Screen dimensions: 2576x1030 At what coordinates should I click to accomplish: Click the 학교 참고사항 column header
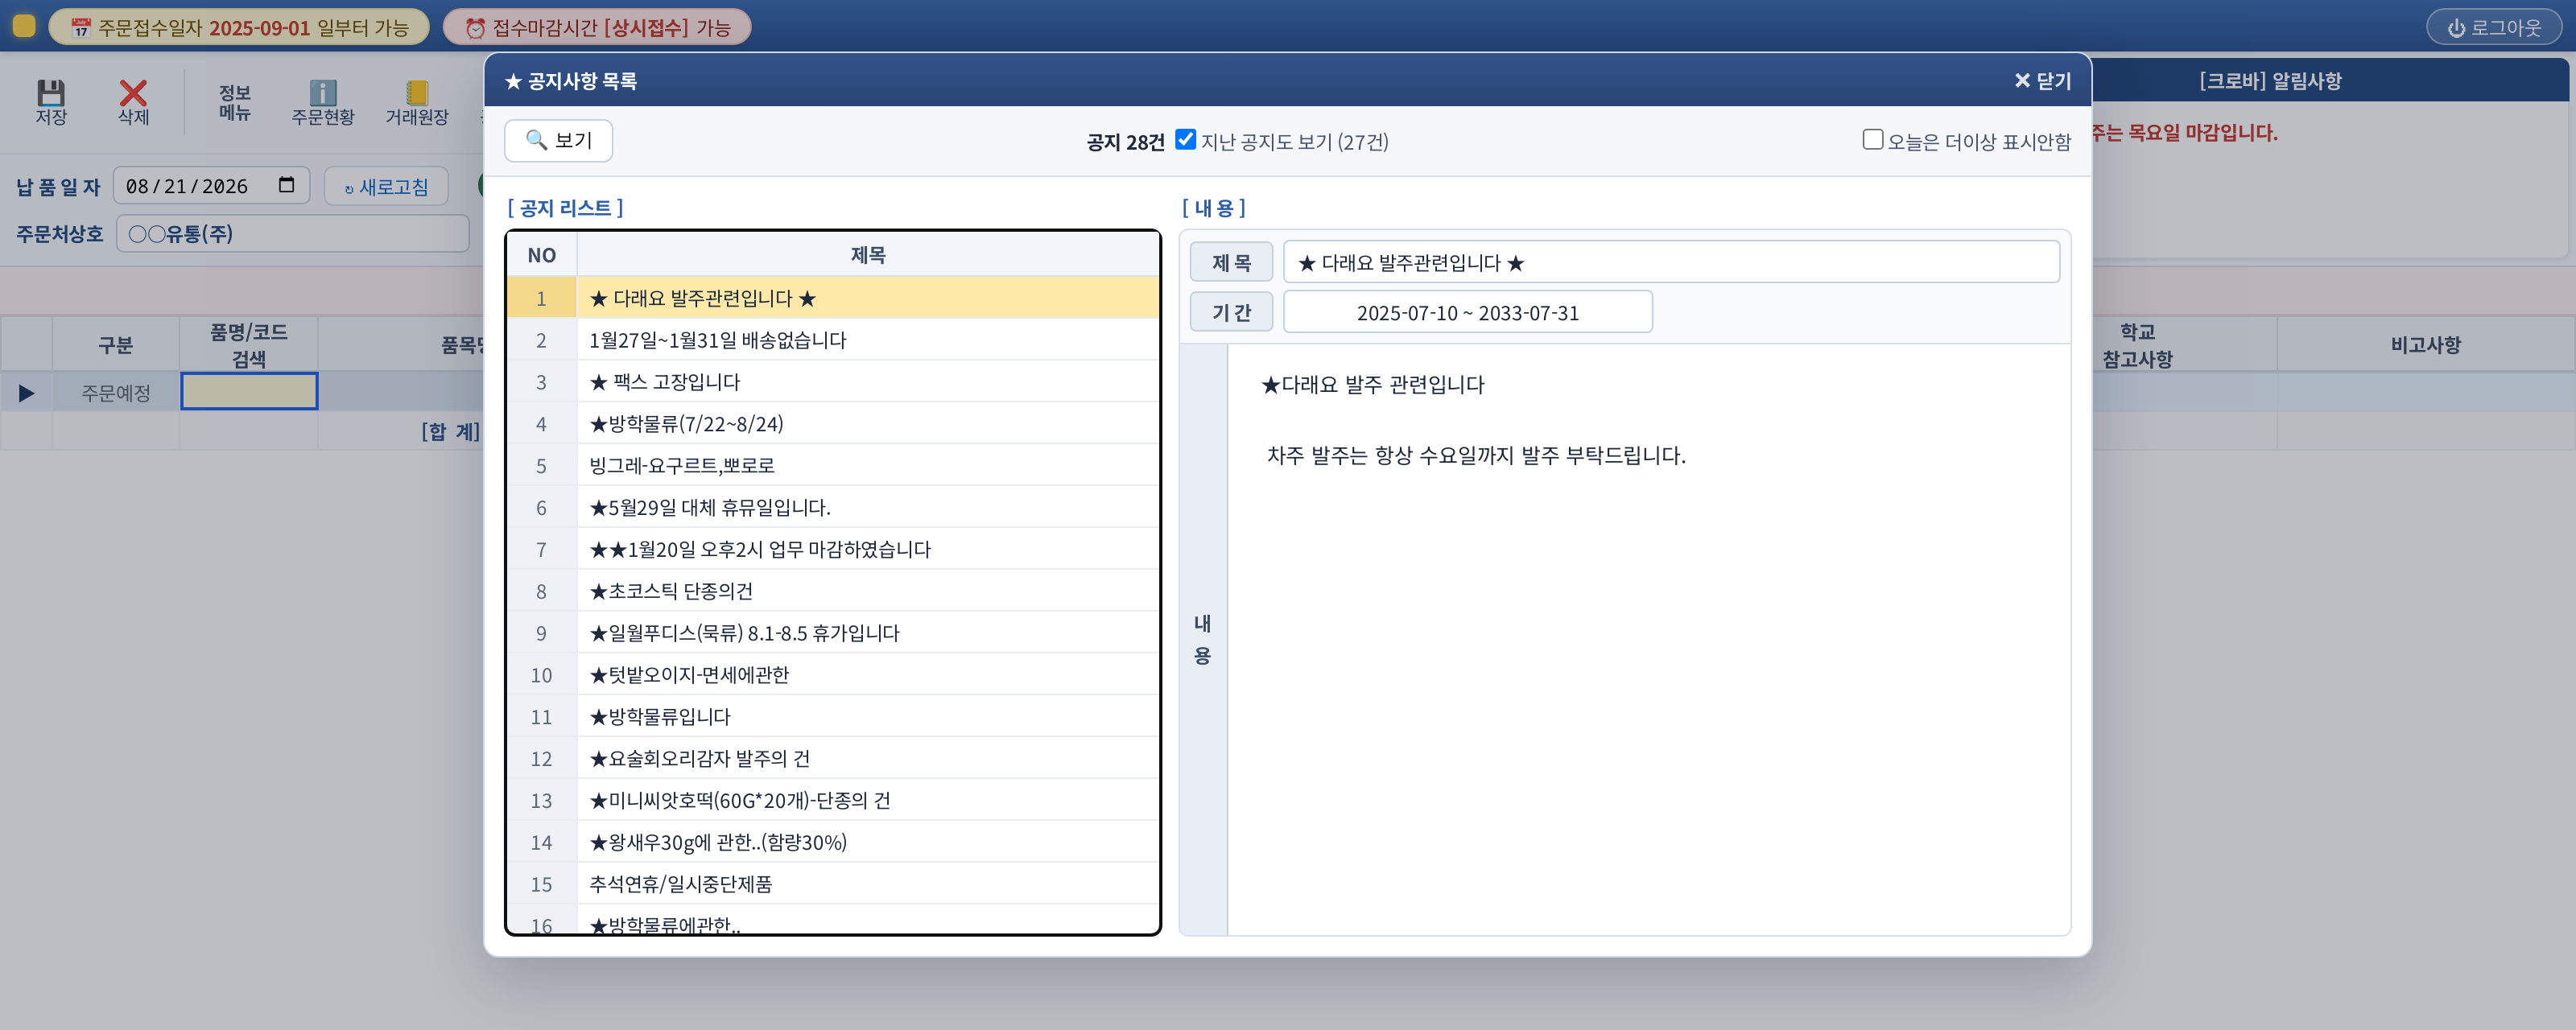2137,345
